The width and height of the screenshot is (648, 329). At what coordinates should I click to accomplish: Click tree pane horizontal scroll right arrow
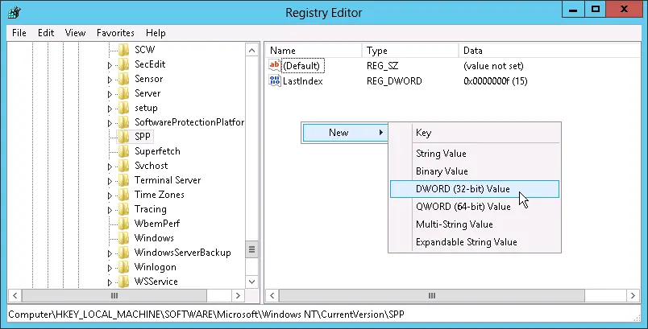[x=238, y=295]
